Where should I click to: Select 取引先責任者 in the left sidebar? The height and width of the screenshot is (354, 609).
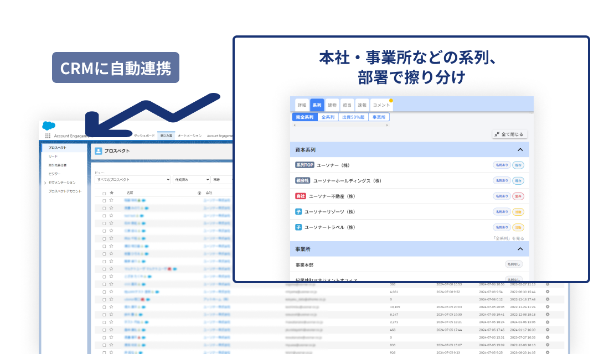[x=58, y=165]
